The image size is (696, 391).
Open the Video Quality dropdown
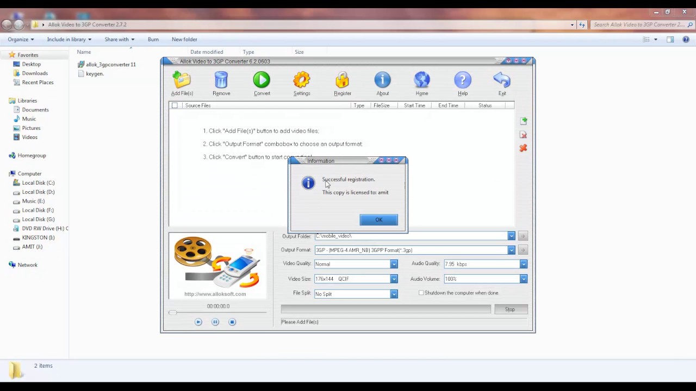point(394,264)
